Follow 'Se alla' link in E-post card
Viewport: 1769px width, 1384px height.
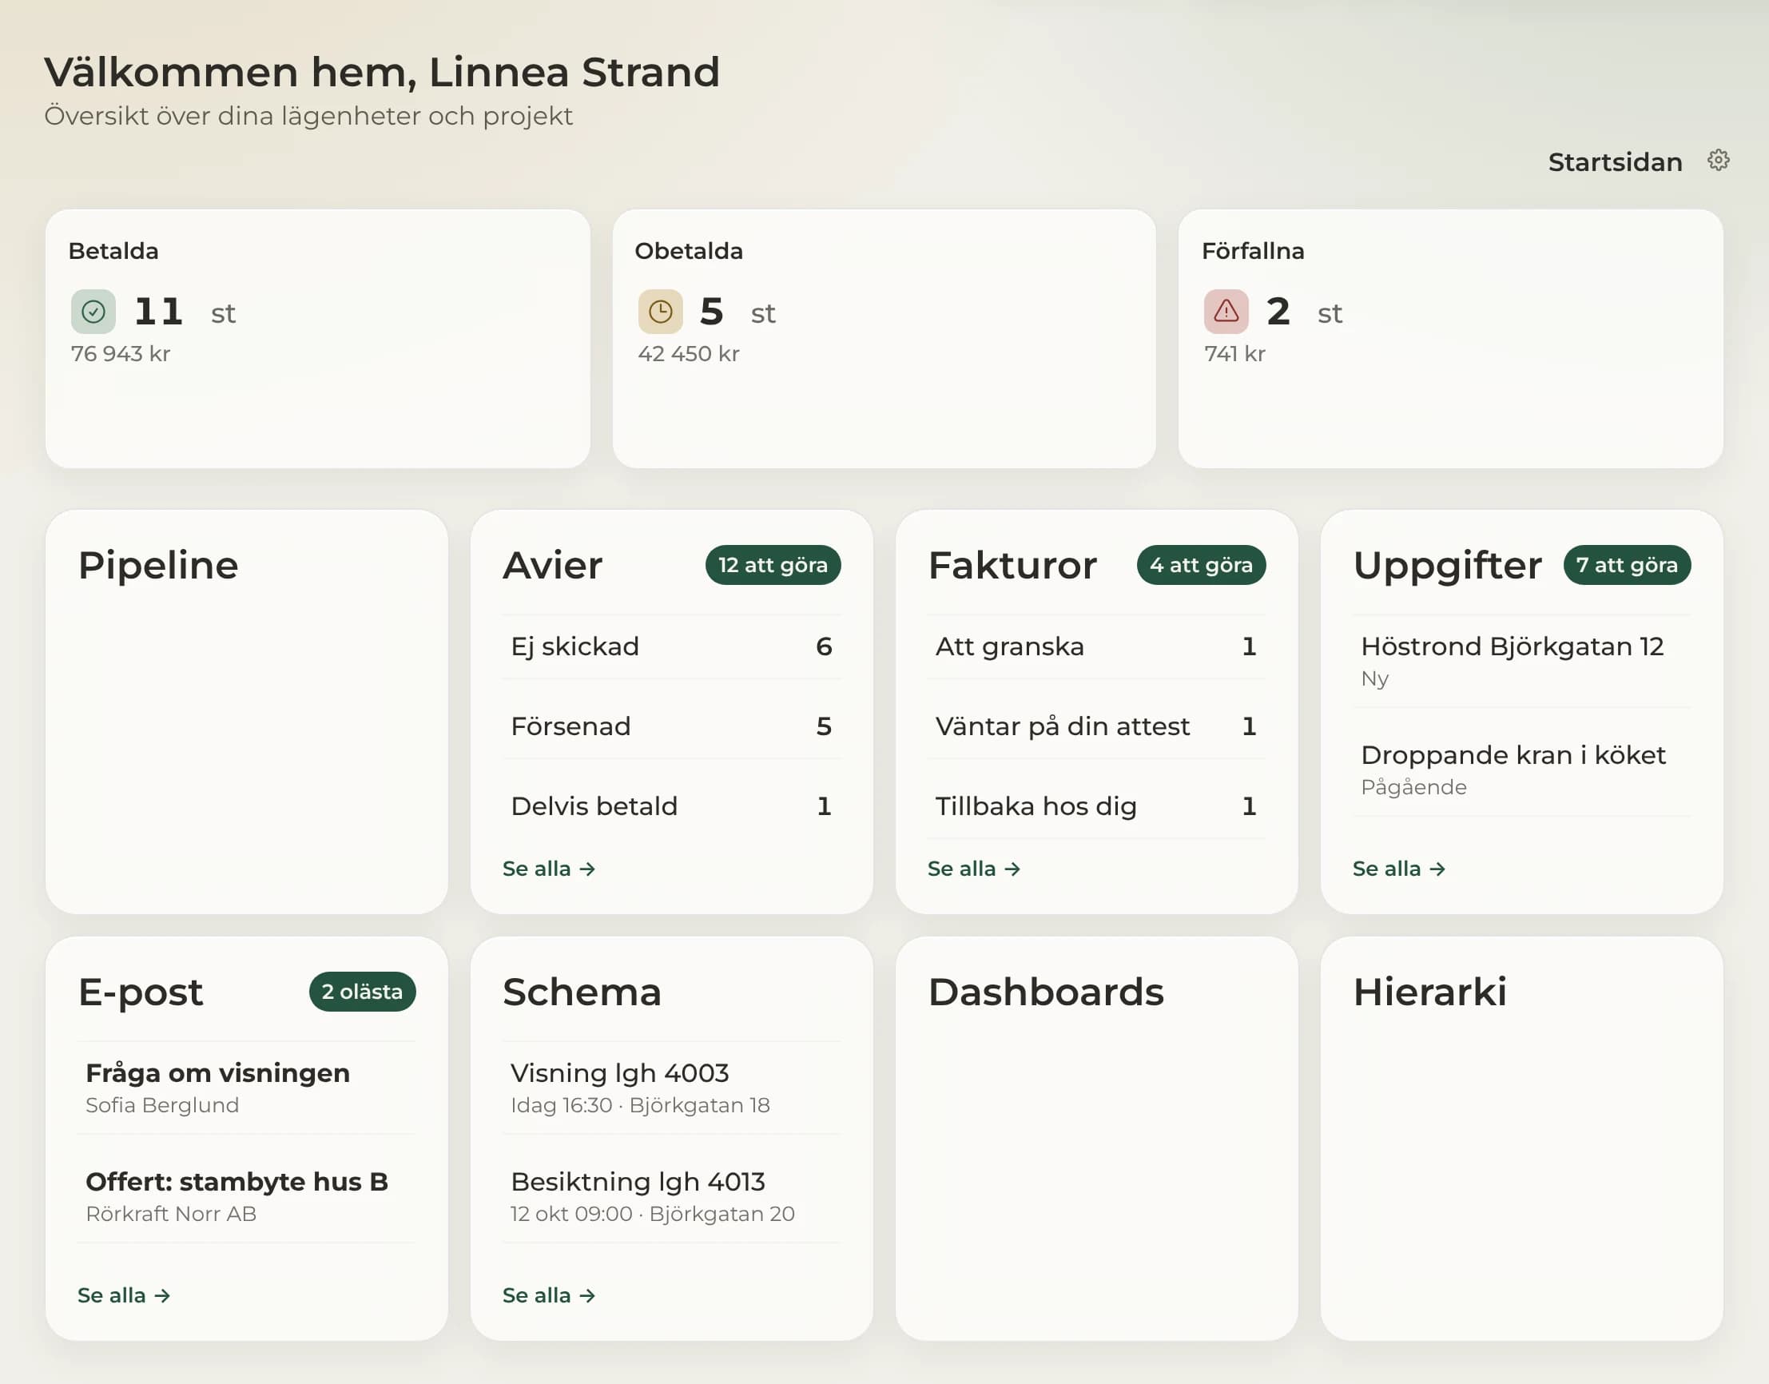pos(124,1295)
